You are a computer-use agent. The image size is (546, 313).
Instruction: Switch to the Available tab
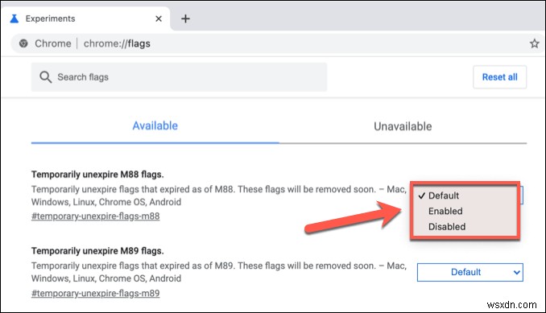click(x=155, y=126)
